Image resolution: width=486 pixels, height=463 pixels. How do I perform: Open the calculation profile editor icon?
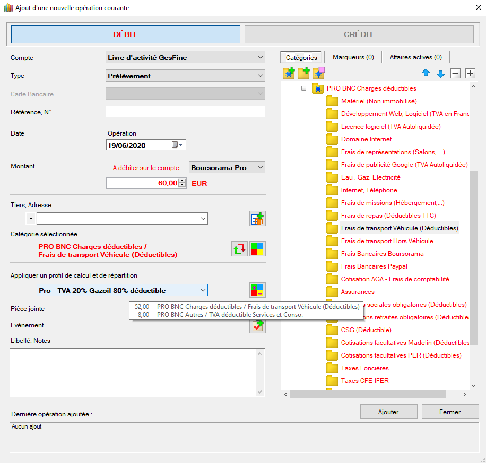257,290
